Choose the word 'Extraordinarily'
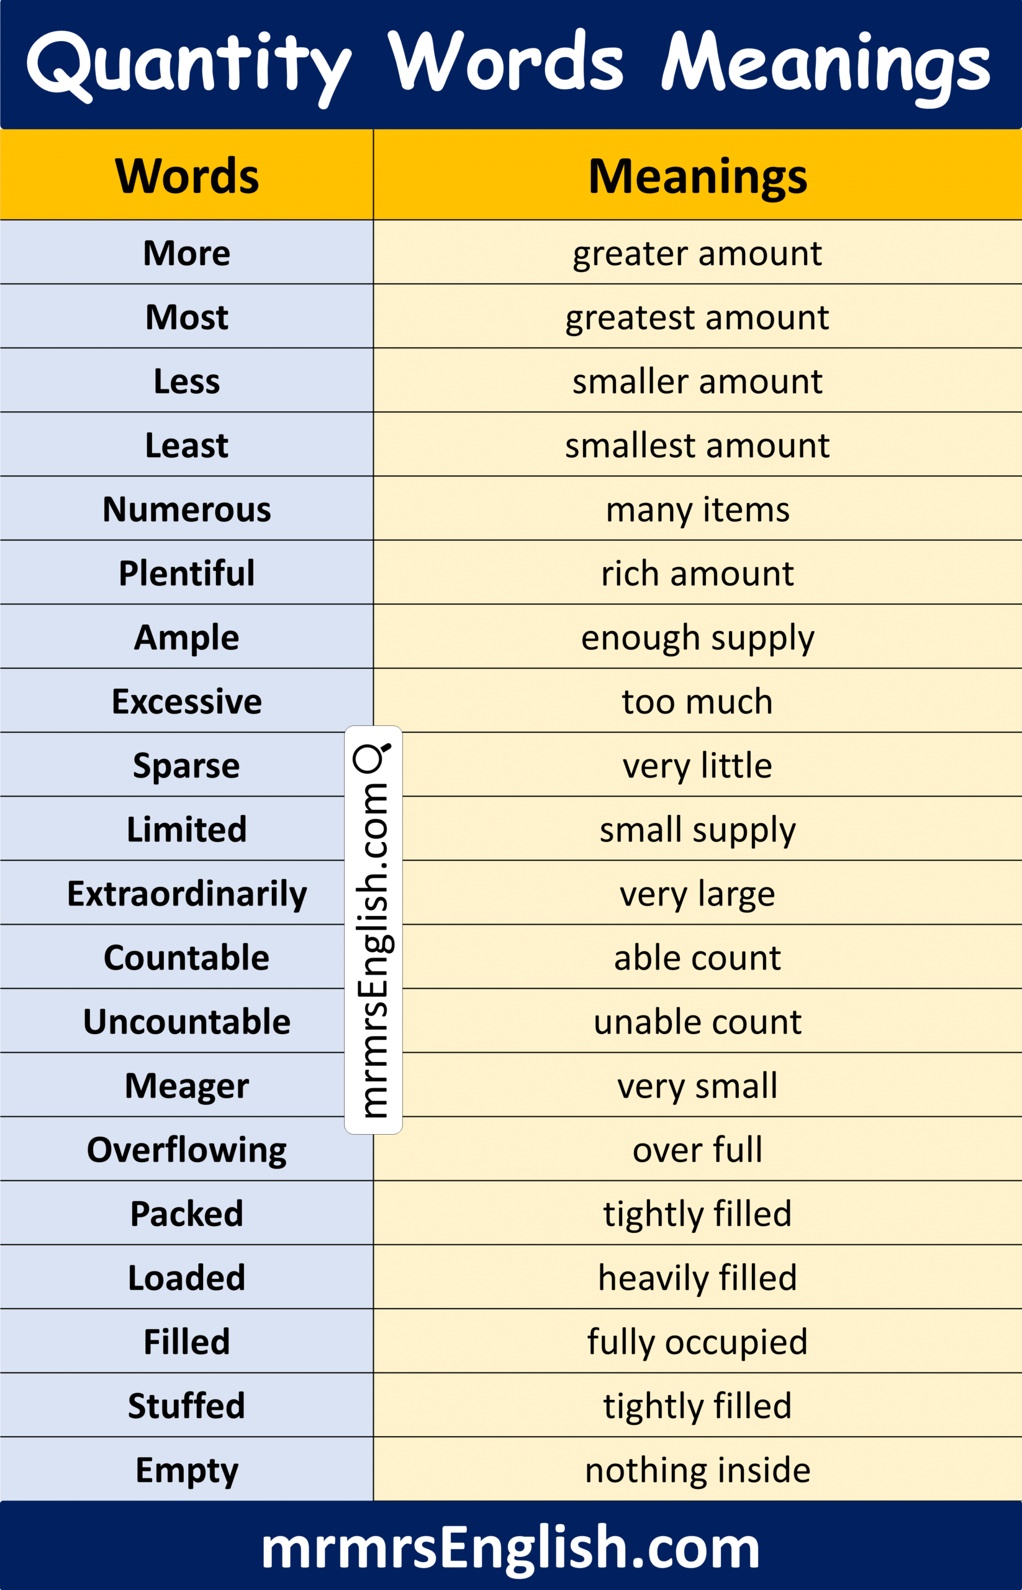1022x1590 pixels. pyautogui.click(x=186, y=894)
